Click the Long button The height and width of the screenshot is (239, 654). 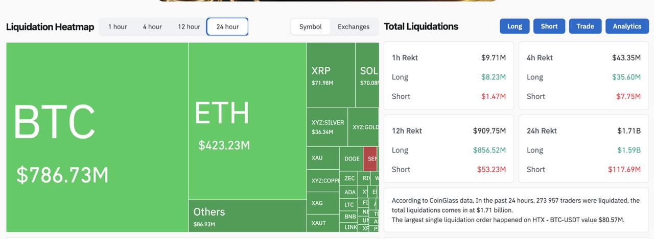point(515,26)
